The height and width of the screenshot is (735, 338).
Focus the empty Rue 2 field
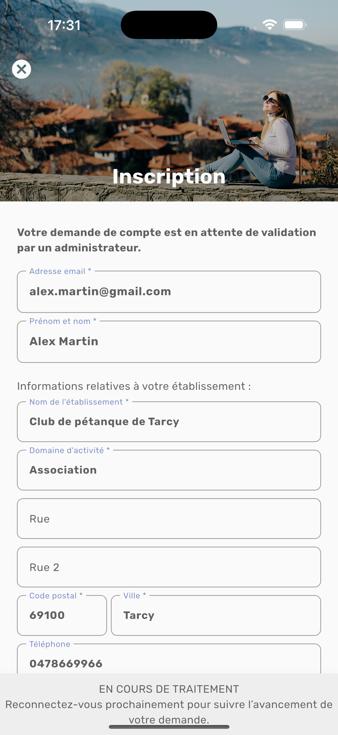(x=169, y=567)
